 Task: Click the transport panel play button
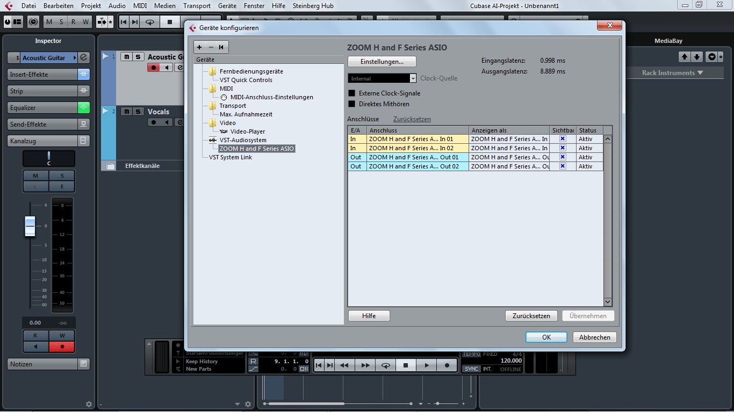426,365
